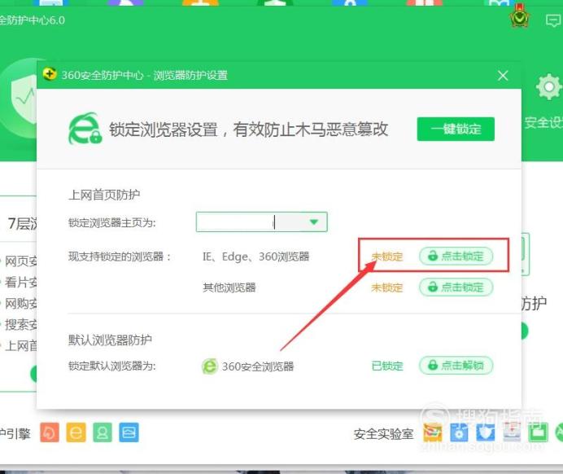Select 网页安 item in background list
The width and height of the screenshot is (563, 474).
[21, 261]
